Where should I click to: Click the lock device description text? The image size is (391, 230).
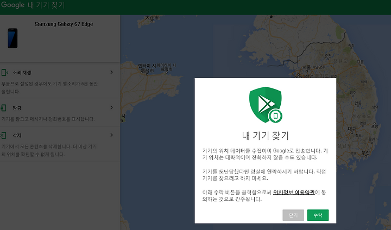[48, 119]
